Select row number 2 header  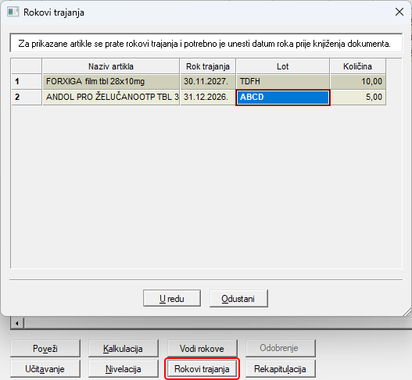27,98
